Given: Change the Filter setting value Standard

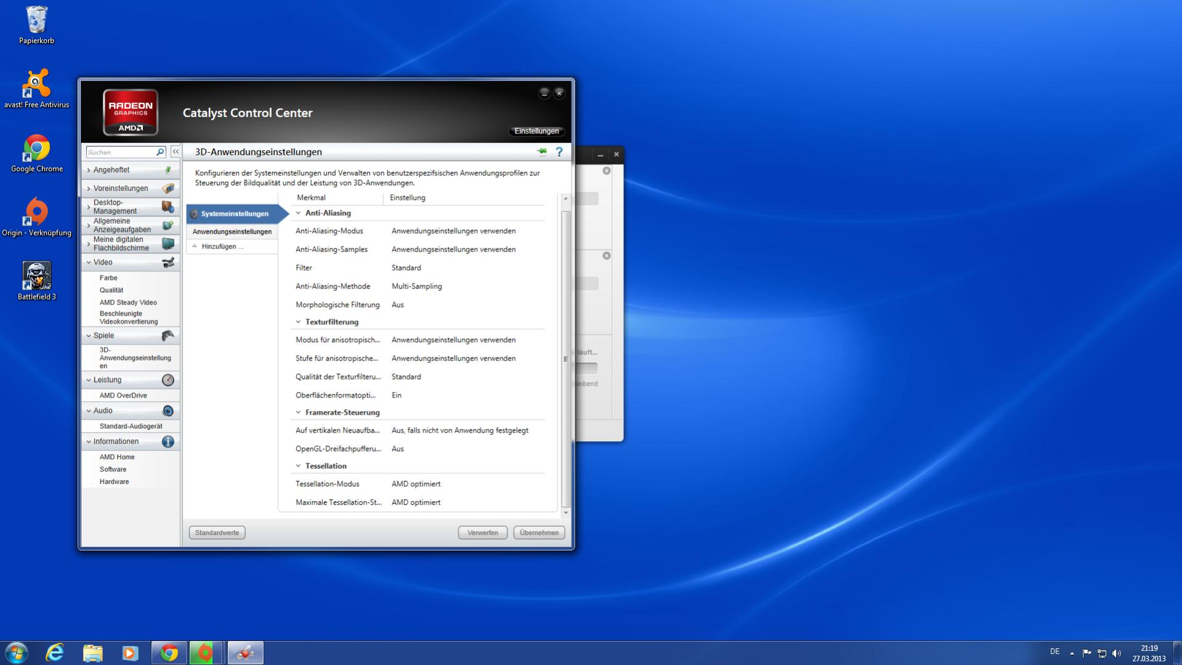Looking at the screenshot, I should pos(406,268).
